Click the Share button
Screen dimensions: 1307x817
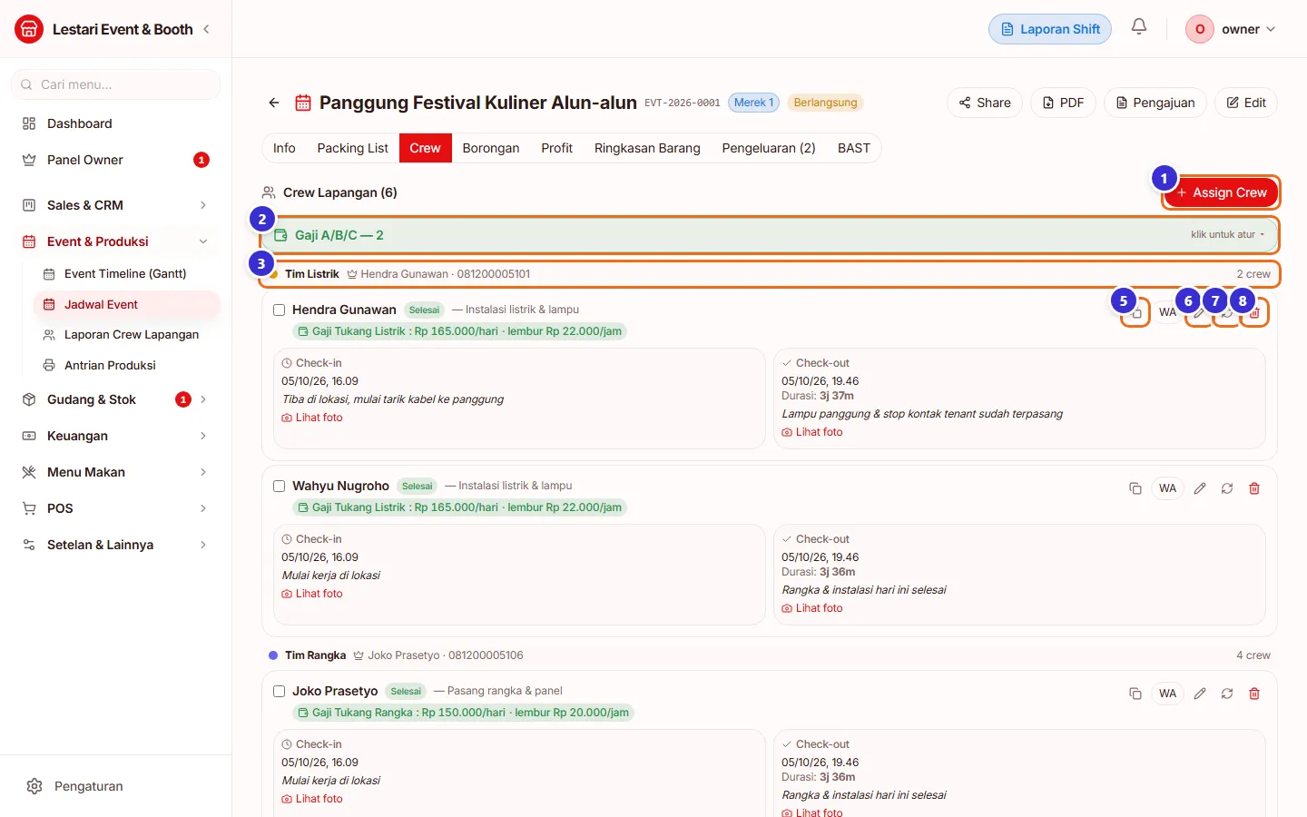coord(985,103)
